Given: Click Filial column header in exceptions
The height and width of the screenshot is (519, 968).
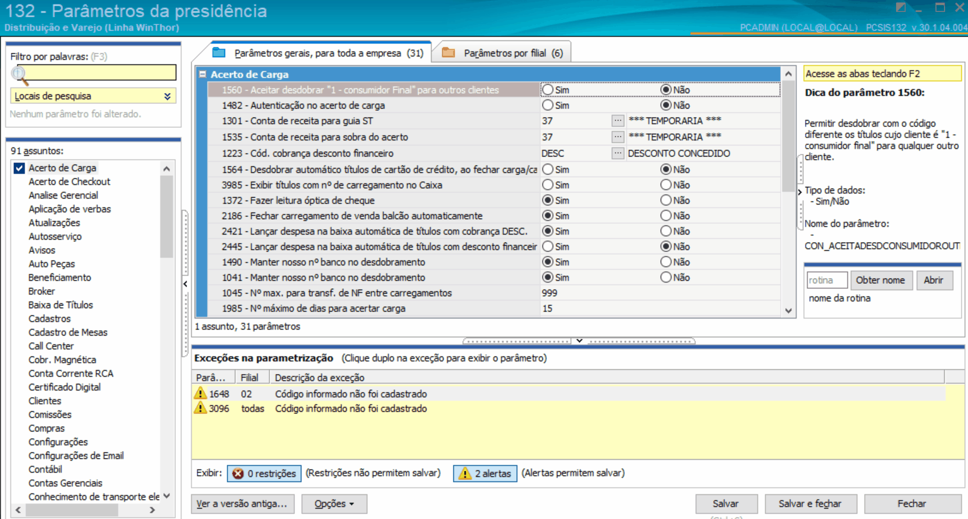Looking at the screenshot, I should pyautogui.click(x=251, y=377).
